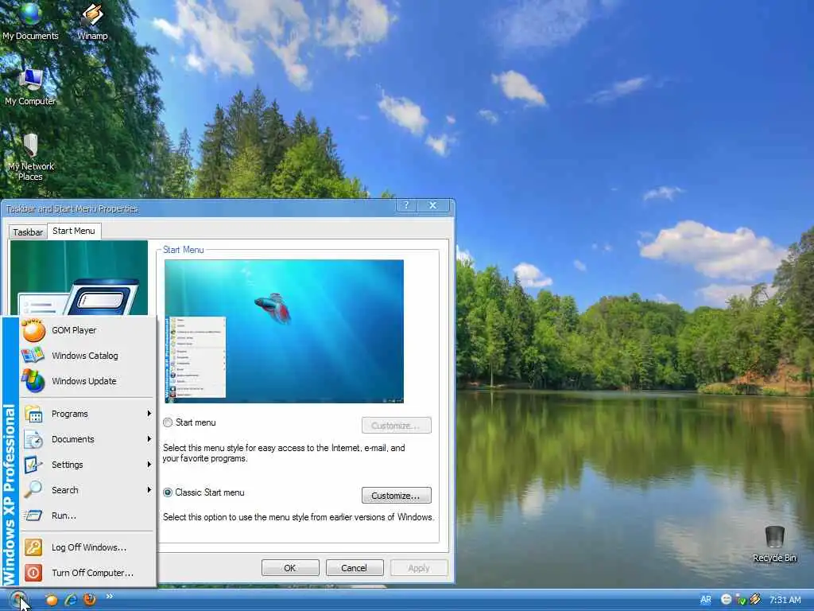Click the Log Off key icon
The height and width of the screenshot is (611, 814).
(x=33, y=547)
